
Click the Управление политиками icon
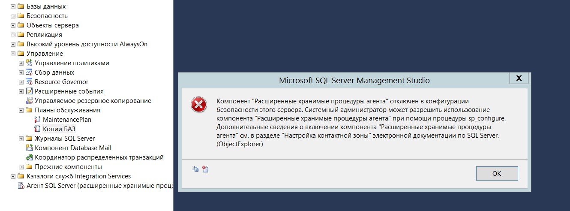[x=29, y=63]
